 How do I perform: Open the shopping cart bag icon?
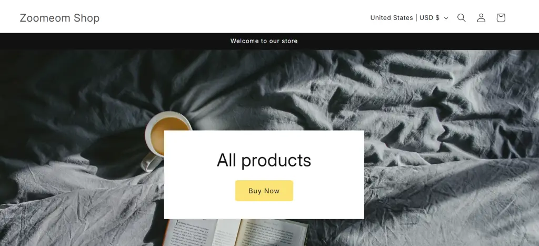501,18
